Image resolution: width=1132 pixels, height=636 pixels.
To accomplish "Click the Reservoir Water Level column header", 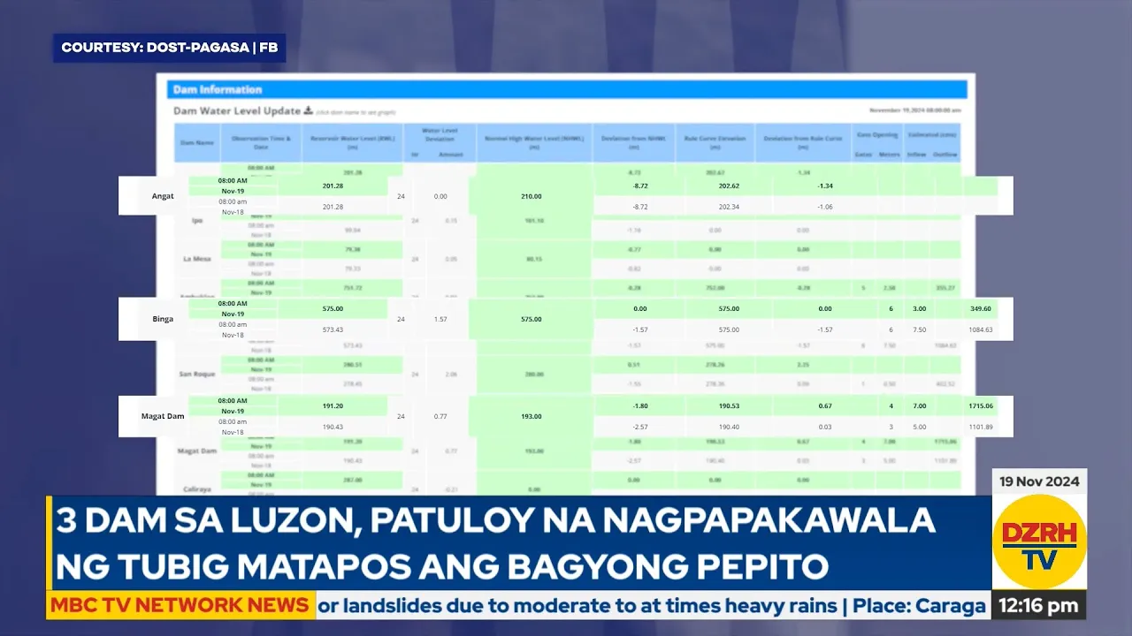I will pyautogui.click(x=352, y=142).
